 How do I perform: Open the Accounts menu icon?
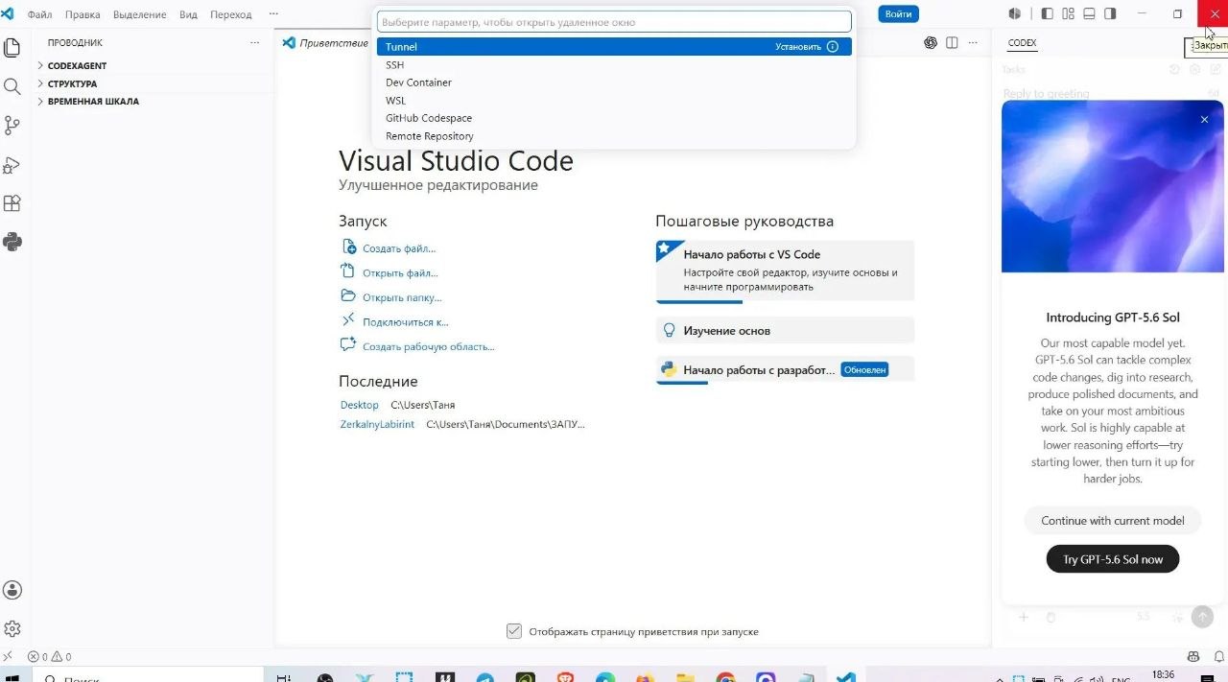12,590
